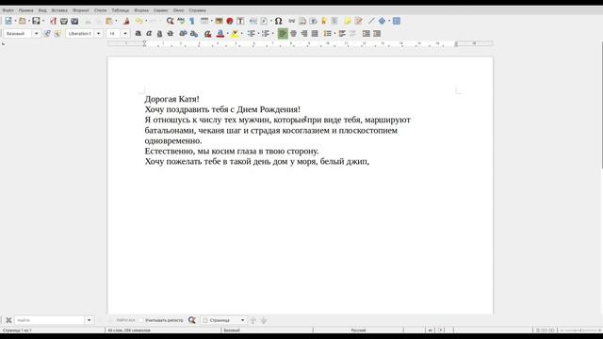Click the Paste clipboard icon
Viewport: 603px width, 339px height.
point(109,21)
